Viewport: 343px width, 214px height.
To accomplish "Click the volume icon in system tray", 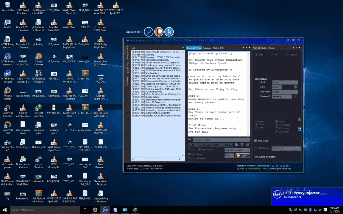I will pyautogui.click(x=320, y=210).
